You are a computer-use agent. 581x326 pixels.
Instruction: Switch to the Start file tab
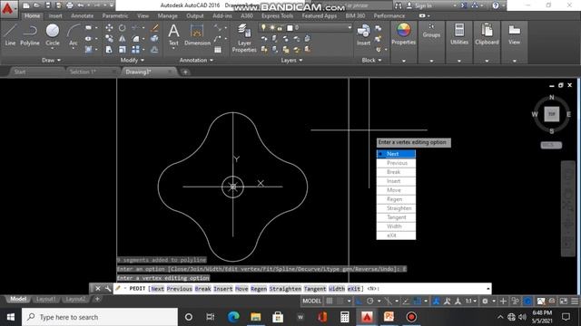pyautogui.click(x=20, y=72)
